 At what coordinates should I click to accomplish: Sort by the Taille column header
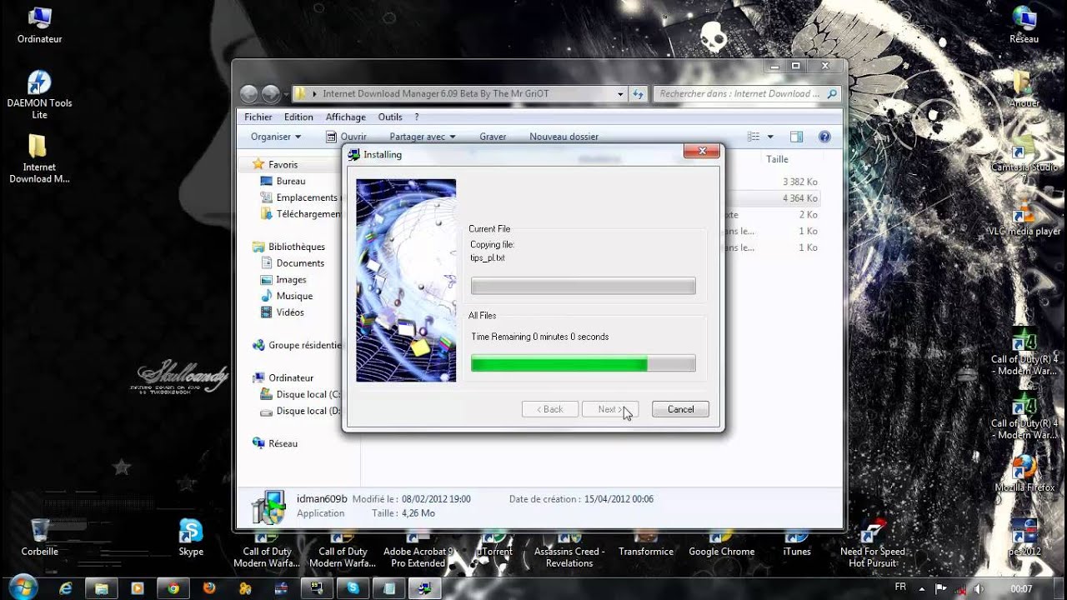(777, 159)
